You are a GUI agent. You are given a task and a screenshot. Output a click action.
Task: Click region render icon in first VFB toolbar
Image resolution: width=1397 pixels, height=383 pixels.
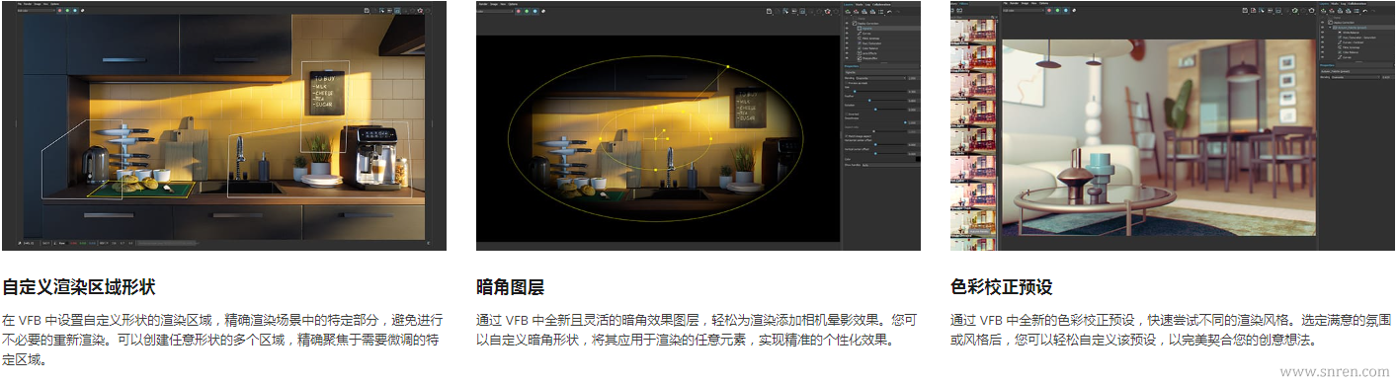click(x=397, y=11)
